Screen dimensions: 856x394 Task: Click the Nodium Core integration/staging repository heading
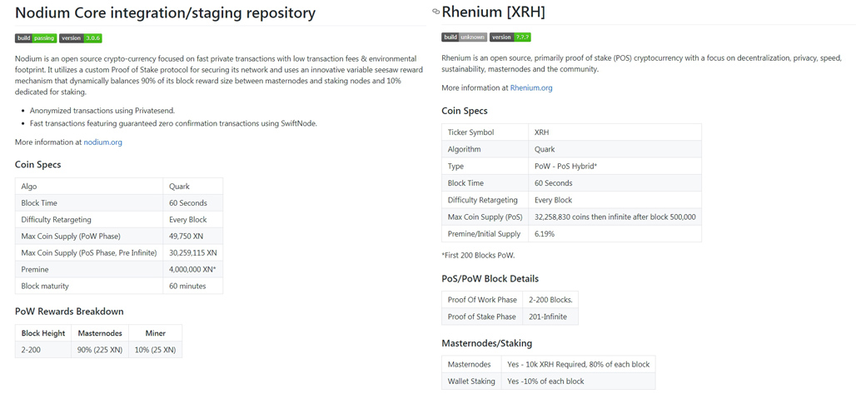[165, 13]
